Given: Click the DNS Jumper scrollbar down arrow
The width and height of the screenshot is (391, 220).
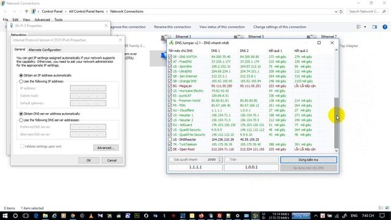Looking at the screenshot, I should pyautogui.click(x=336, y=150).
